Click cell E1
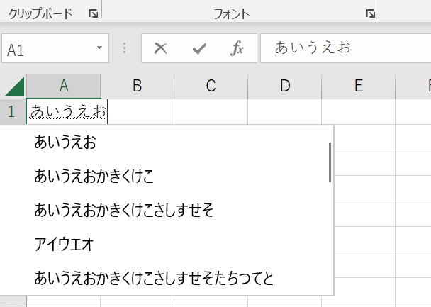 point(358,111)
